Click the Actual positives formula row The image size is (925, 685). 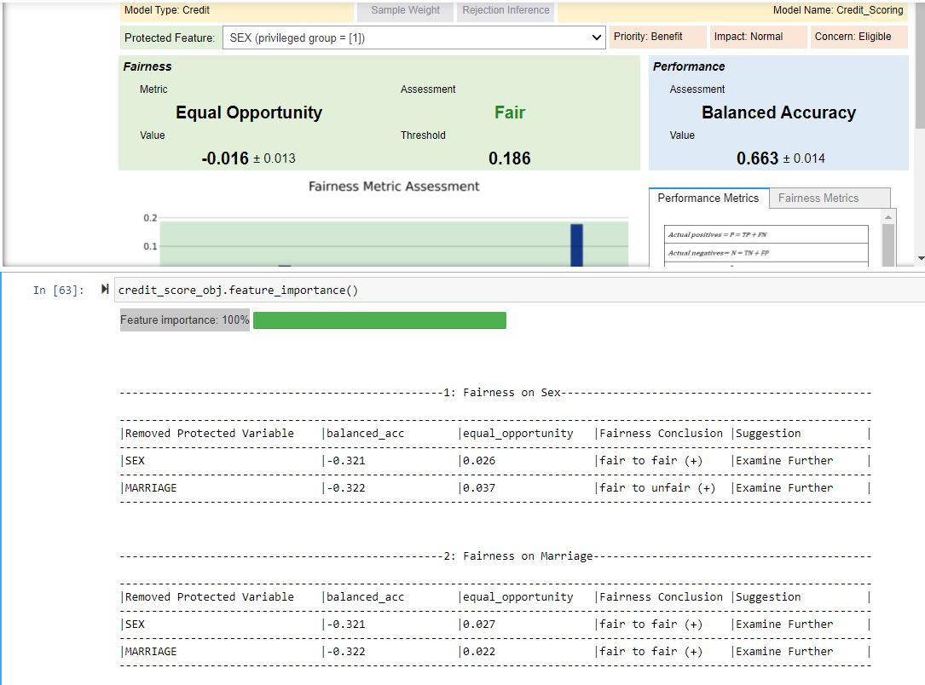click(766, 234)
